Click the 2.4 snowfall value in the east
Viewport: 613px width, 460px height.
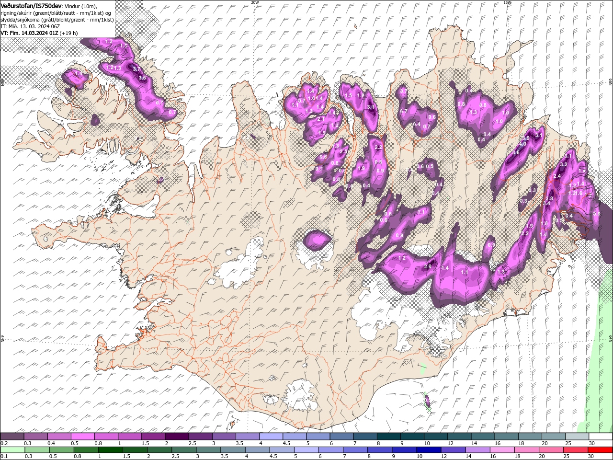pyautogui.click(x=557, y=176)
